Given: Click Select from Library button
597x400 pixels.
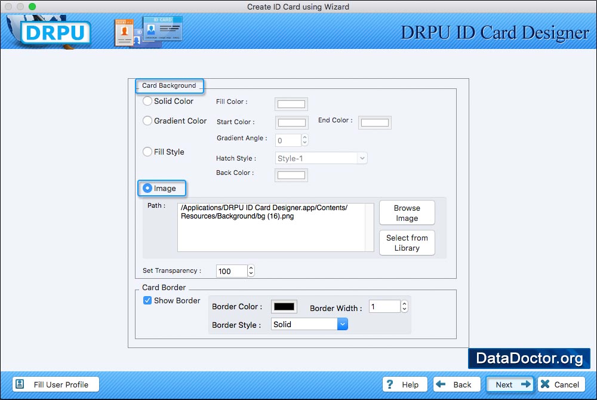Looking at the screenshot, I should [x=407, y=243].
